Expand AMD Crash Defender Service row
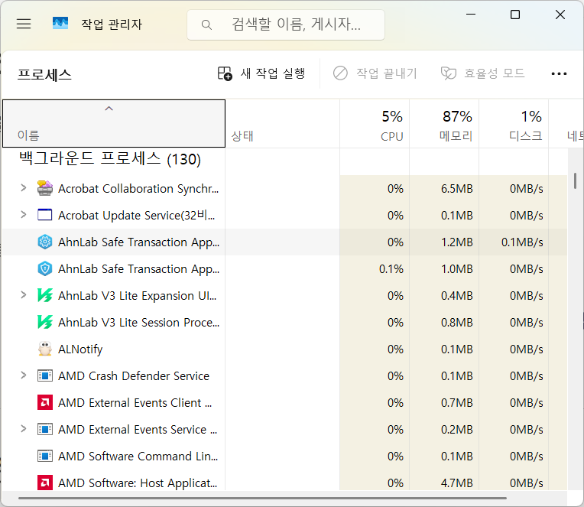 pyautogui.click(x=24, y=375)
